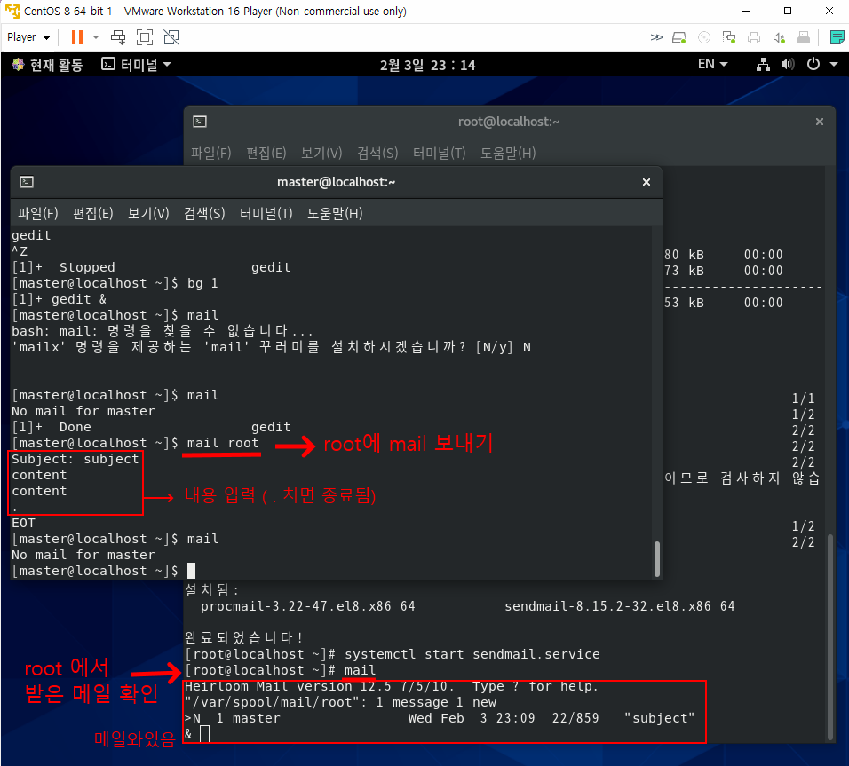Open the Player menu dropdown
The image size is (849, 766).
[x=28, y=37]
